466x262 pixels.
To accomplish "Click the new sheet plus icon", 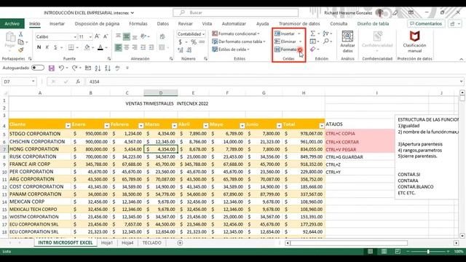I will click(180, 243).
